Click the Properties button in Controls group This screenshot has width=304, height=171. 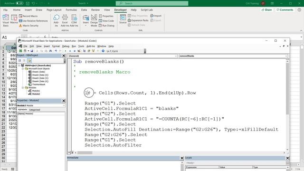(106, 16)
